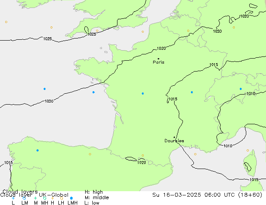The width and height of the screenshot is (266, 205).
Task: Click the solid blue dot legend symbol above LMH
Action: click(71, 198)
